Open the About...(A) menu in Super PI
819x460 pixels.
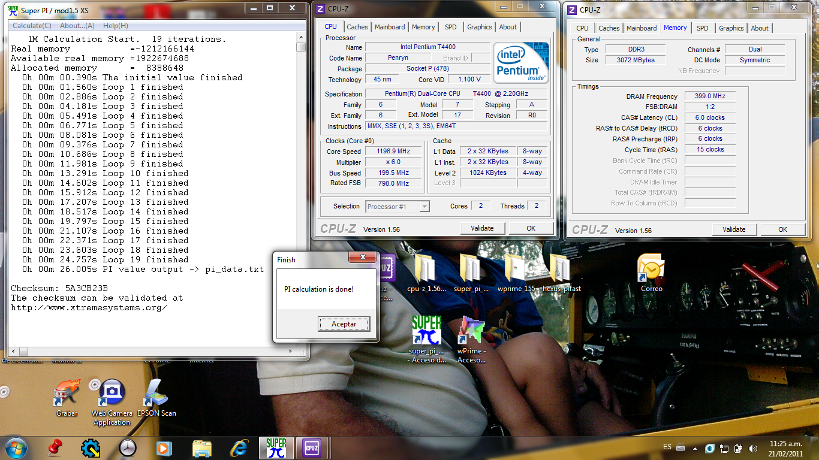[77, 26]
